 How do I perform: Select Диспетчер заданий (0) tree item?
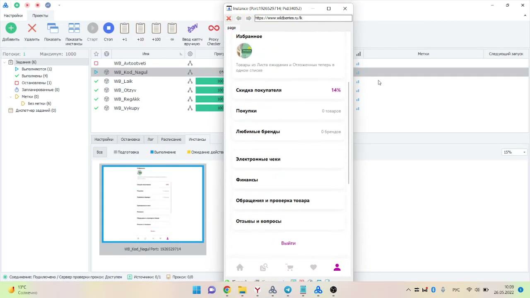(36, 111)
